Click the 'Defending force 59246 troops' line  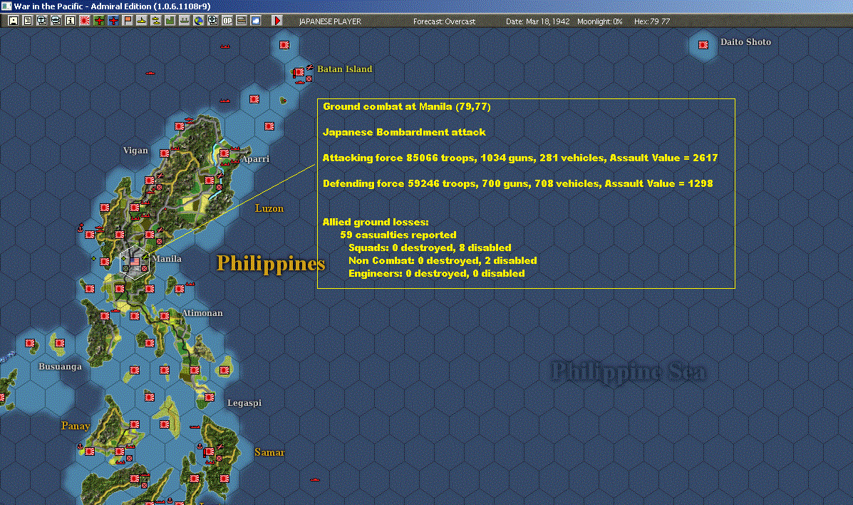click(518, 183)
